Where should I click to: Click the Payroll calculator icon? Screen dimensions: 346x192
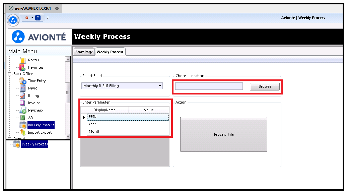[x=23, y=88]
